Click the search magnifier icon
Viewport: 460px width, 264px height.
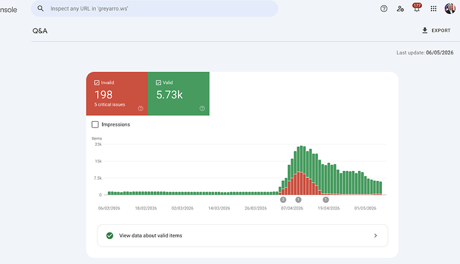tap(41, 9)
